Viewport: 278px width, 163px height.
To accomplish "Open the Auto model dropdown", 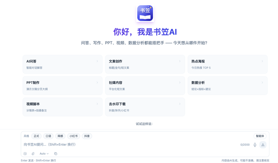I will tap(44, 154).
